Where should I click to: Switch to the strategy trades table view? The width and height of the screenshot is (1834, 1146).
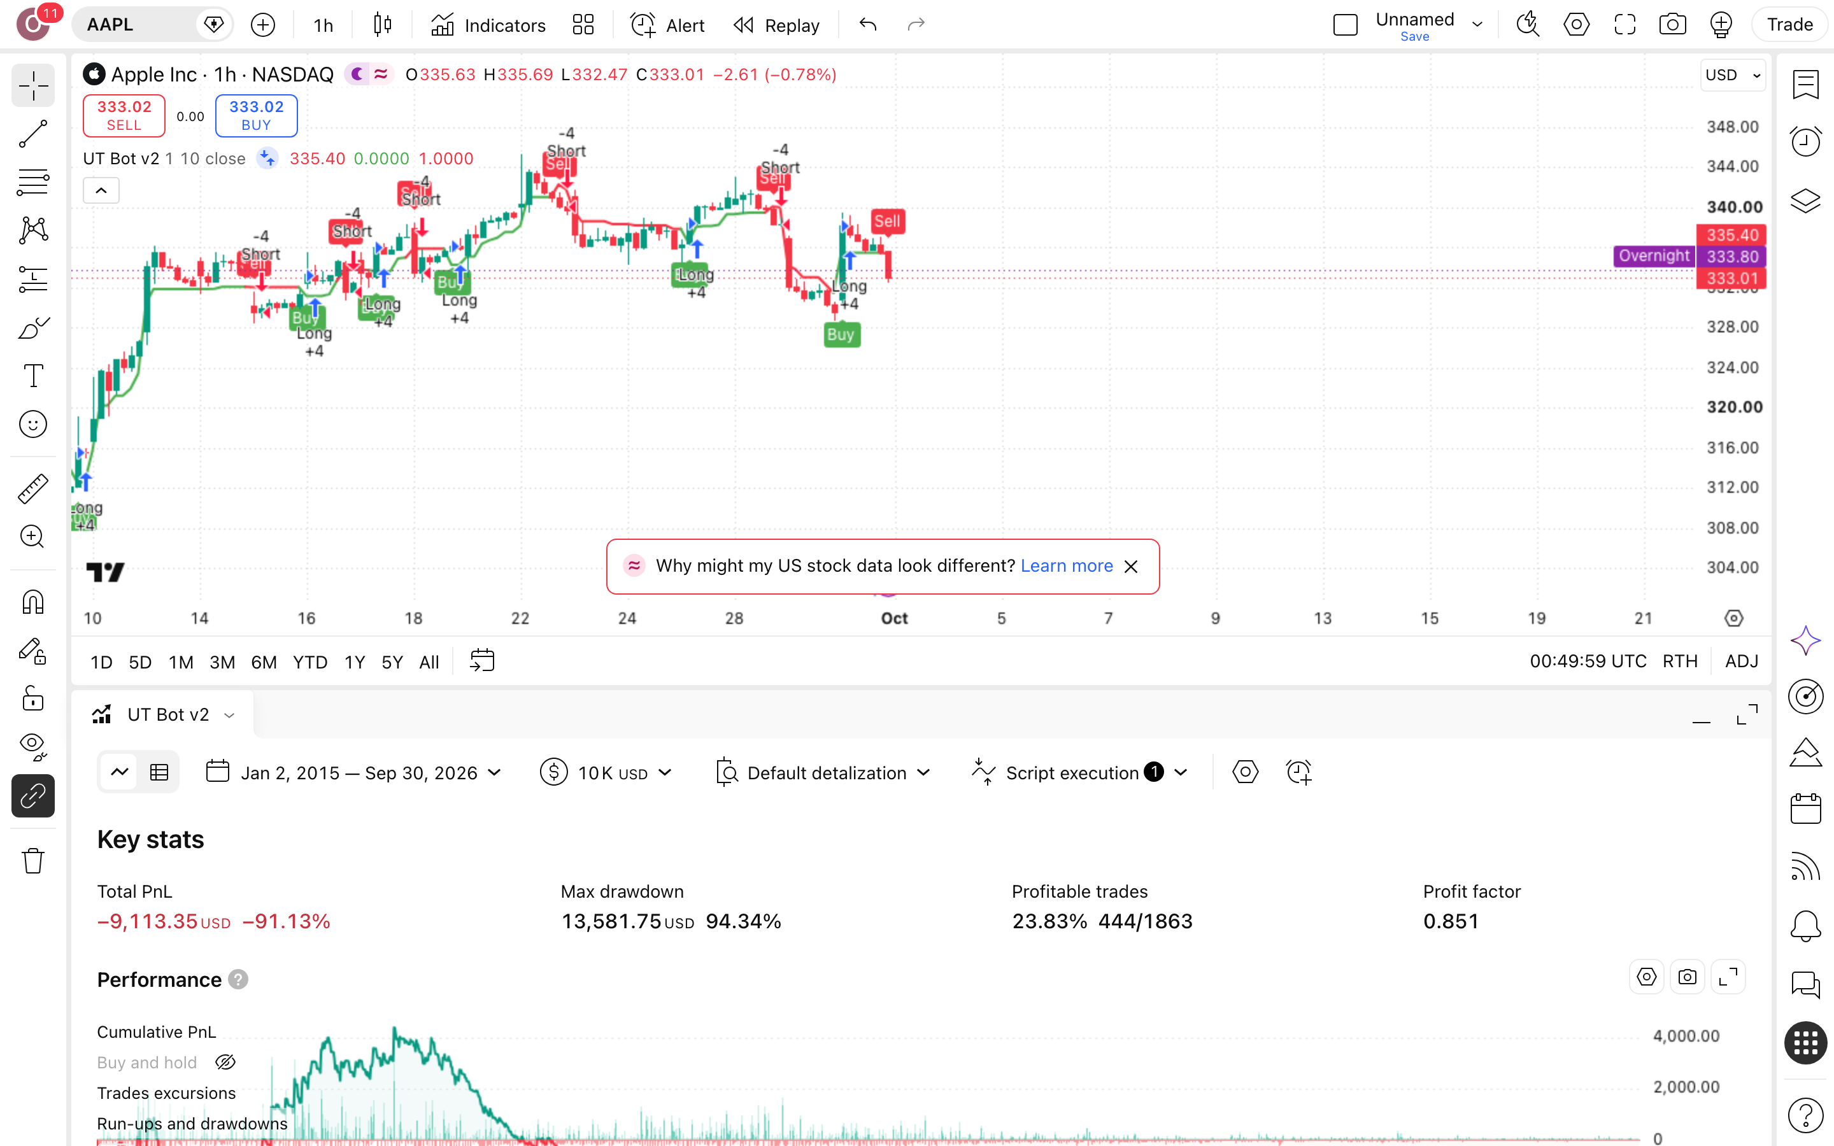[159, 772]
